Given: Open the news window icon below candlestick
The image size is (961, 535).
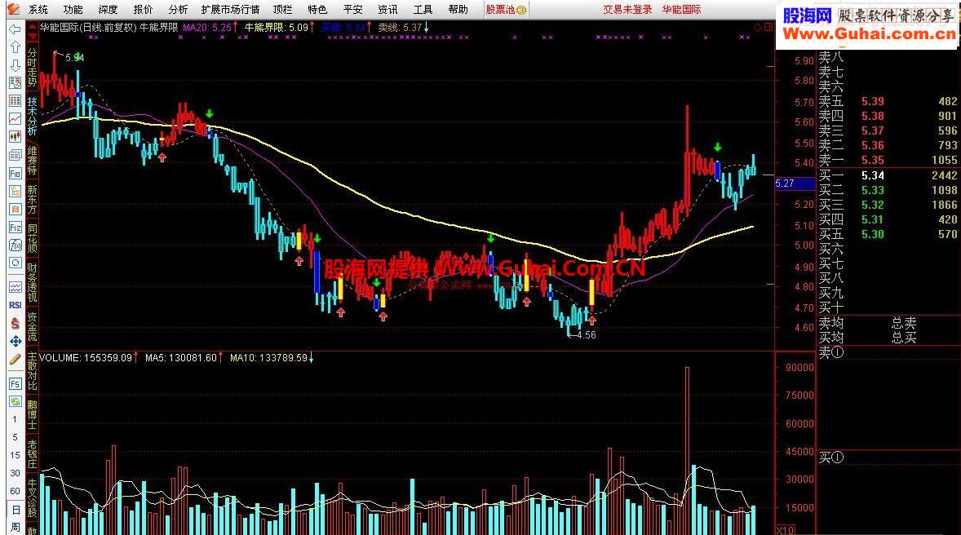Looking at the screenshot, I should point(15,155).
